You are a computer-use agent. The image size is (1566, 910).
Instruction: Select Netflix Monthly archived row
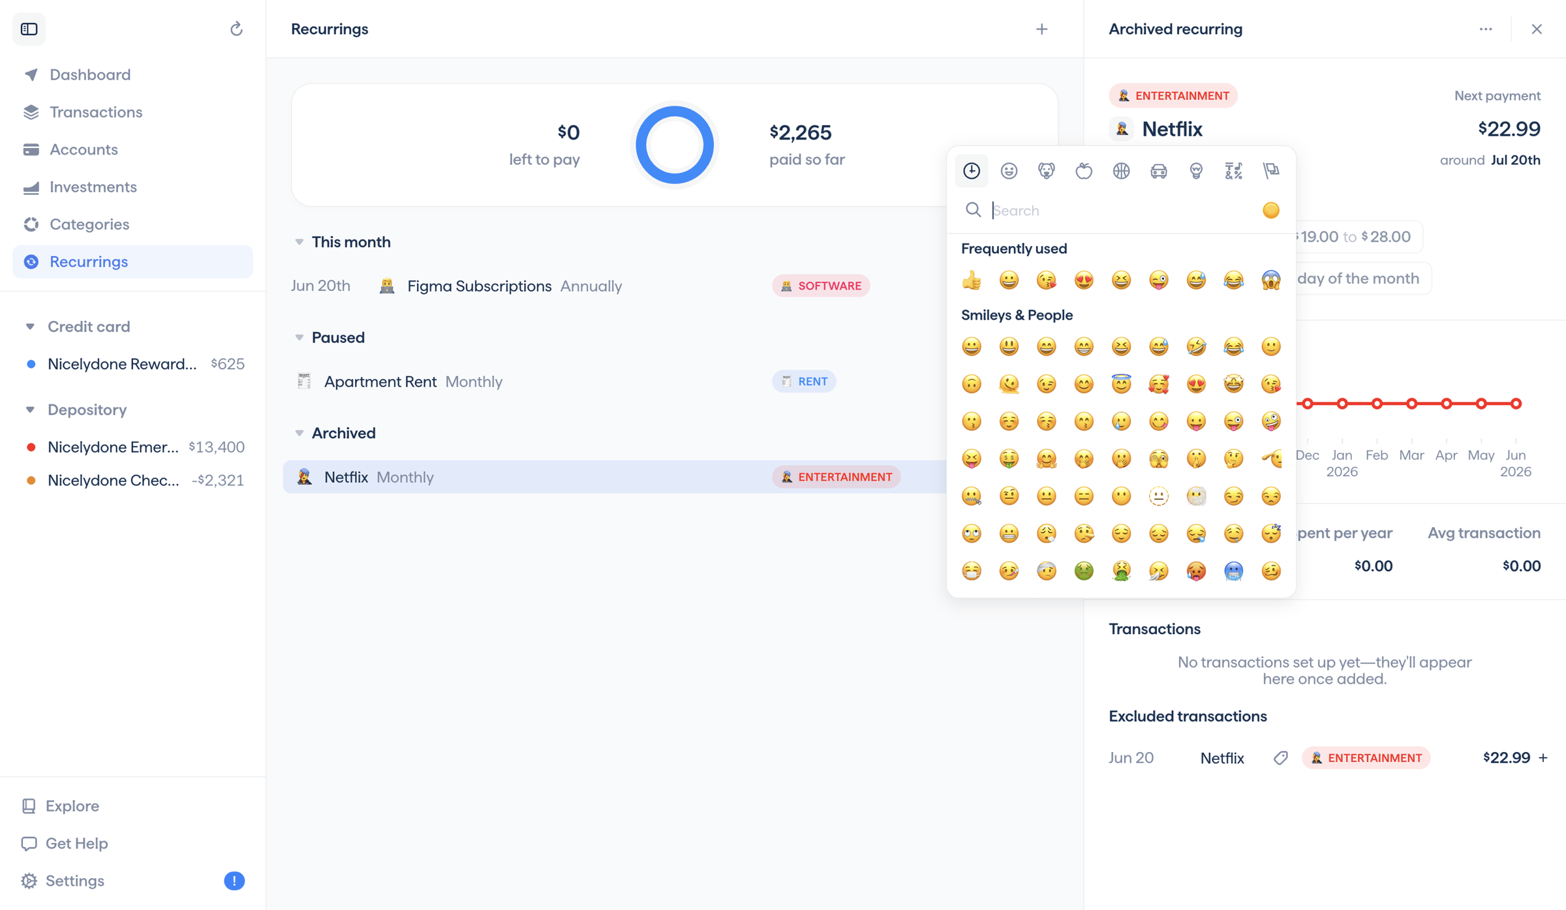(x=615, y=477)
